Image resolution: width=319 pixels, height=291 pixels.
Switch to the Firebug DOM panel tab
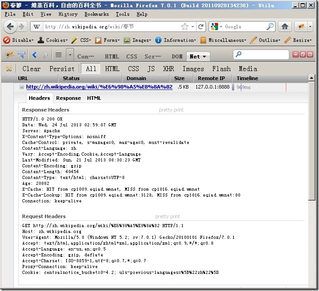(177, 57)
